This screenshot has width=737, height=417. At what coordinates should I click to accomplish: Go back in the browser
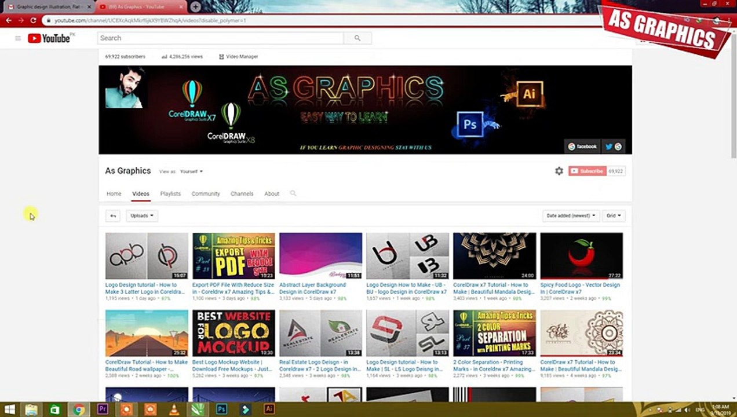coord(8,20)
